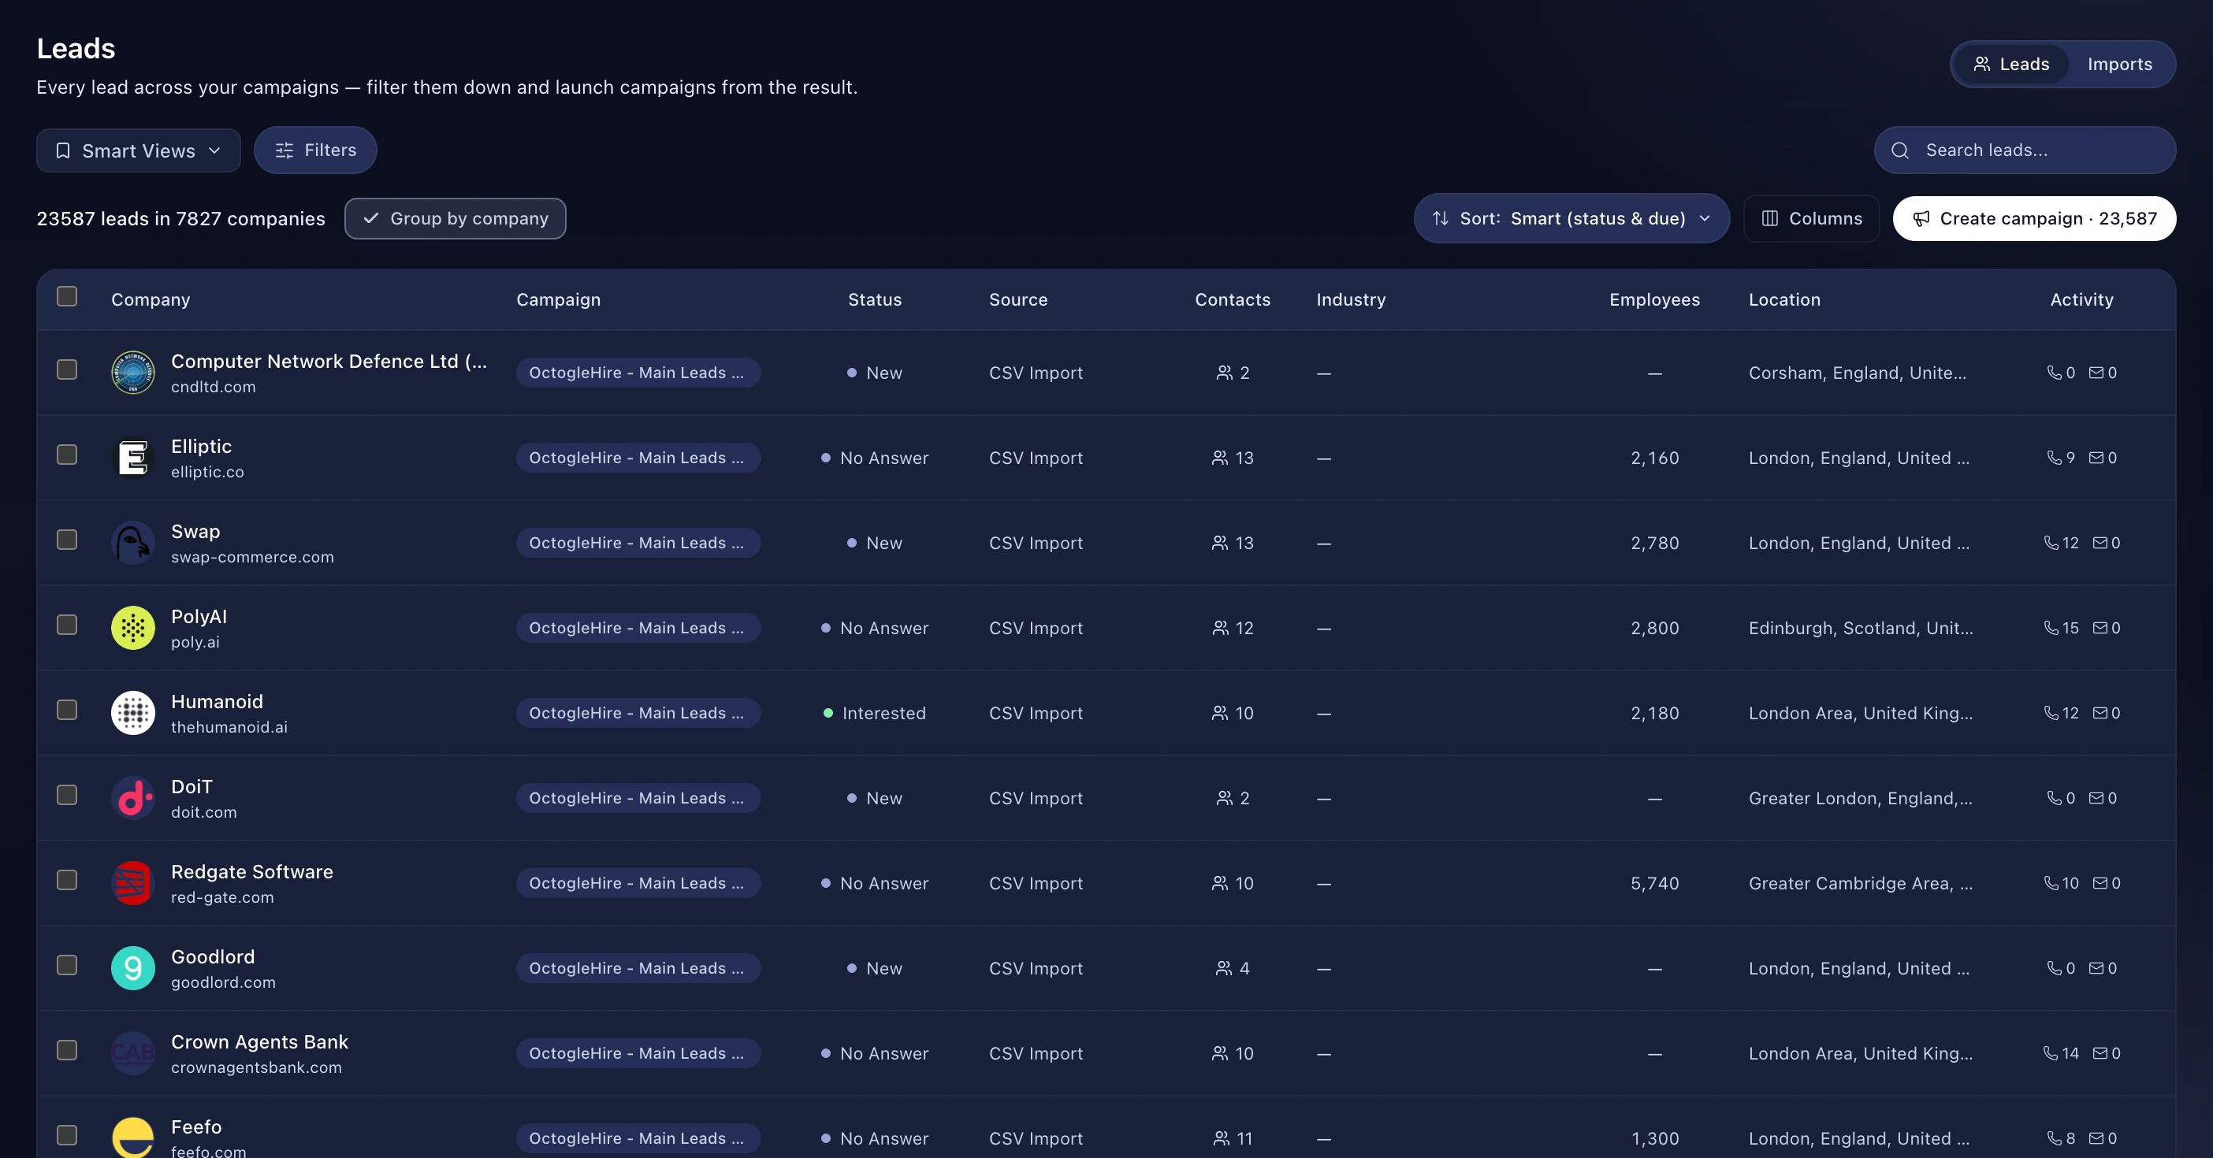Select the Redgate Software row checkbox
The height and width of the screenshot is (1158, 2213).
tap(67, 879)
